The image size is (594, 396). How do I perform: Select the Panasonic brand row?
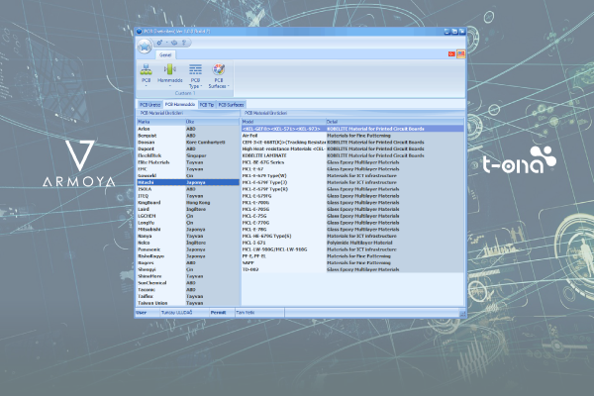tap(188, 249)
